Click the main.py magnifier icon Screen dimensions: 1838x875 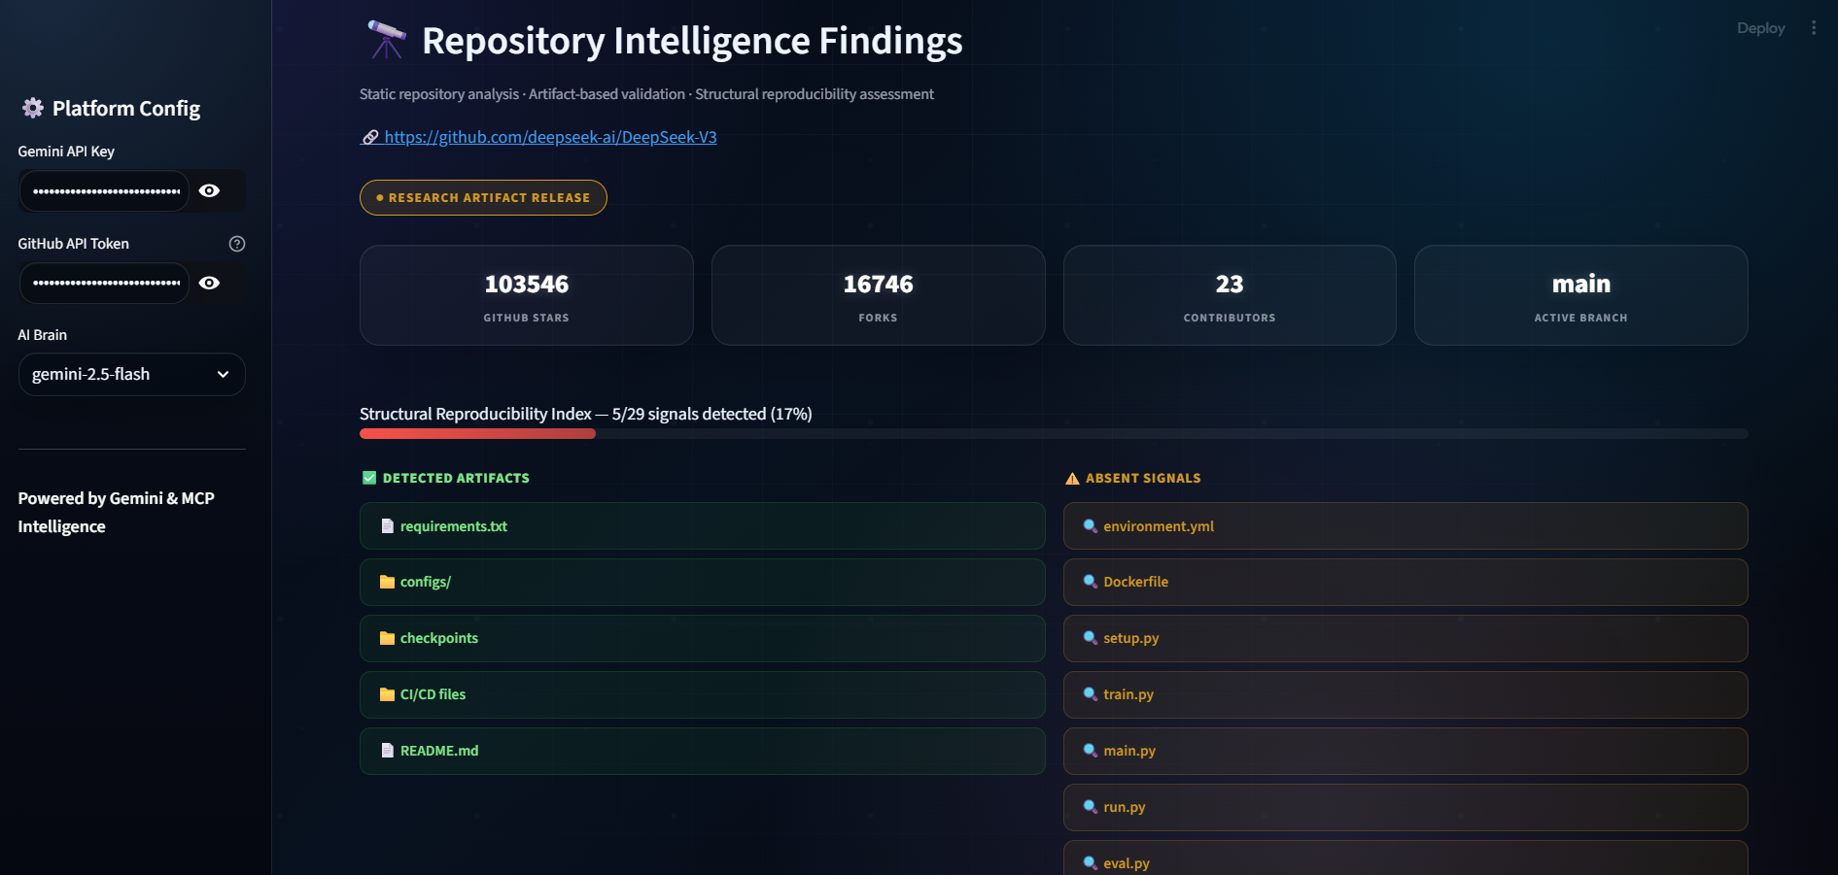1091,751
